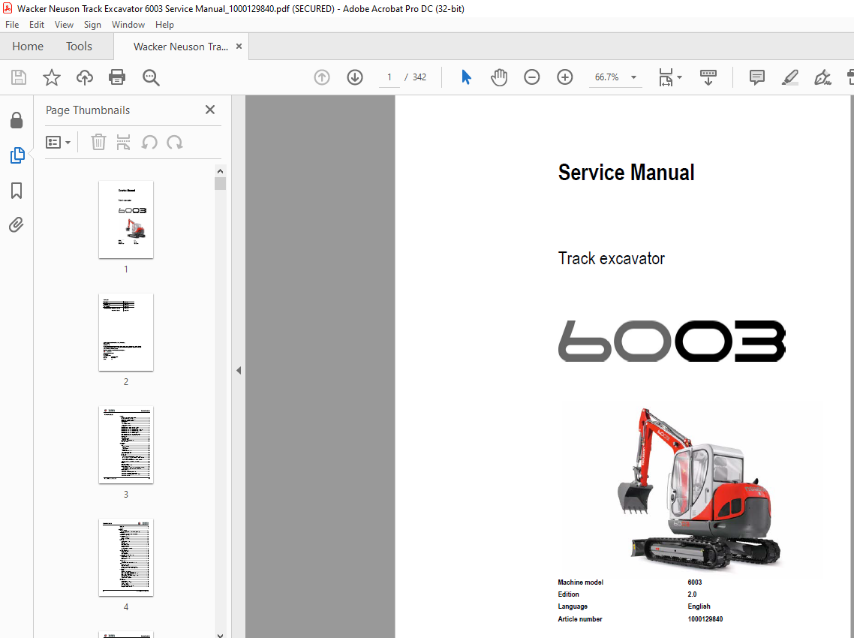
Task: Click the Save file icon
Action: (x=19, y=77)
